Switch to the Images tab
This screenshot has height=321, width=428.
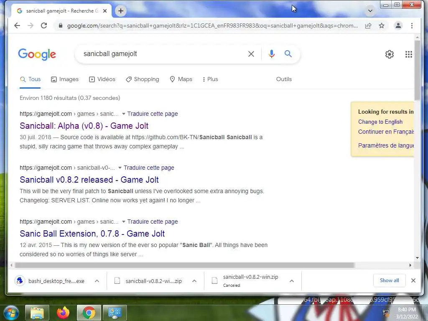pyautogui.click(x=65, y=79)
